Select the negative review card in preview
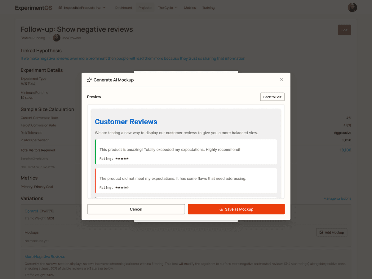Viewport: 372px width, 279px height. 186,181
